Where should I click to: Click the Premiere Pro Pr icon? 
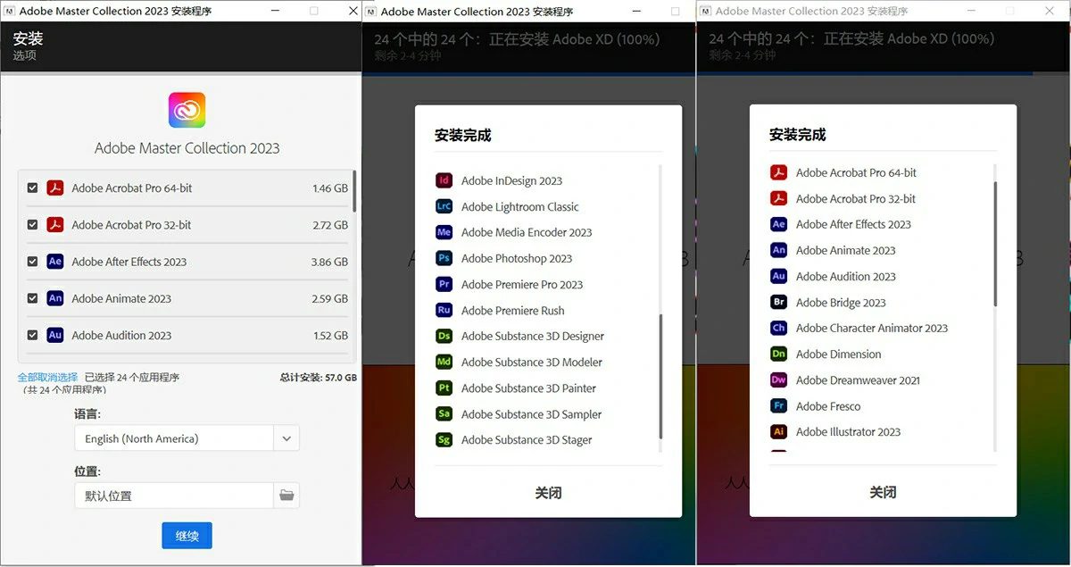click(444, 284)
